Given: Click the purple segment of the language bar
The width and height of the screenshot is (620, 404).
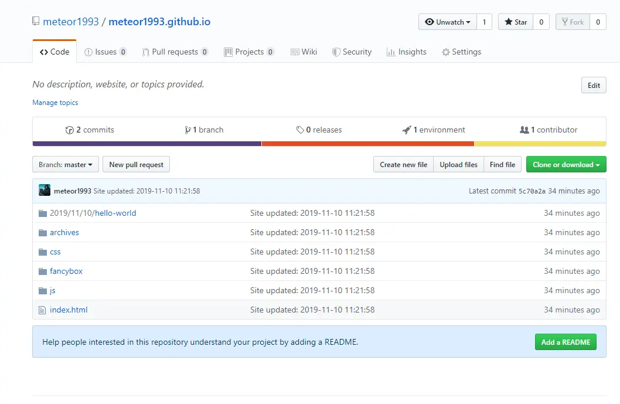Looking at the screenshot, I should (x=147, y=144).
